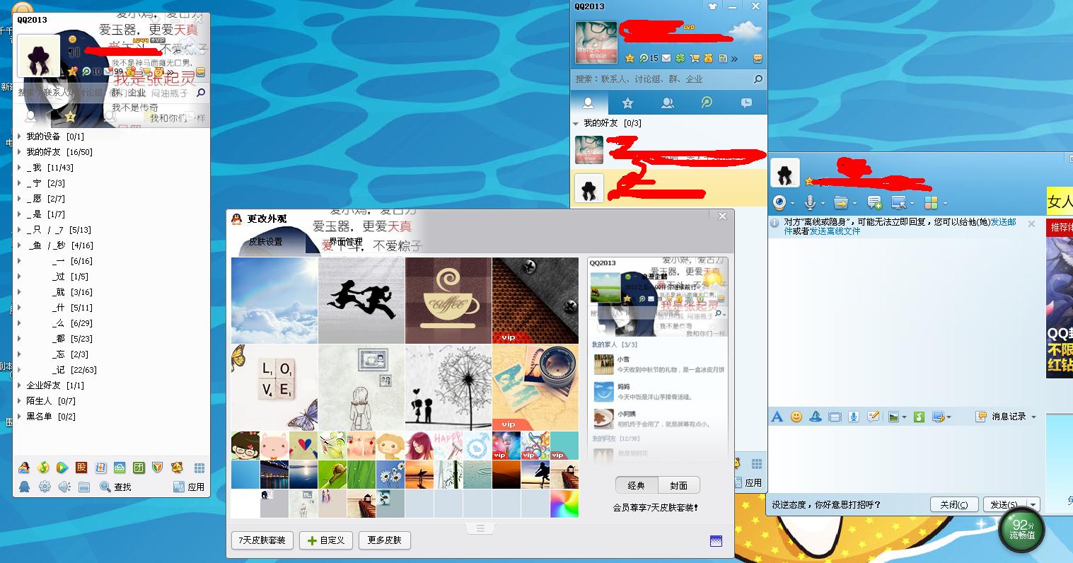Click the 7天皮肤套装 button

pos(262,540)
